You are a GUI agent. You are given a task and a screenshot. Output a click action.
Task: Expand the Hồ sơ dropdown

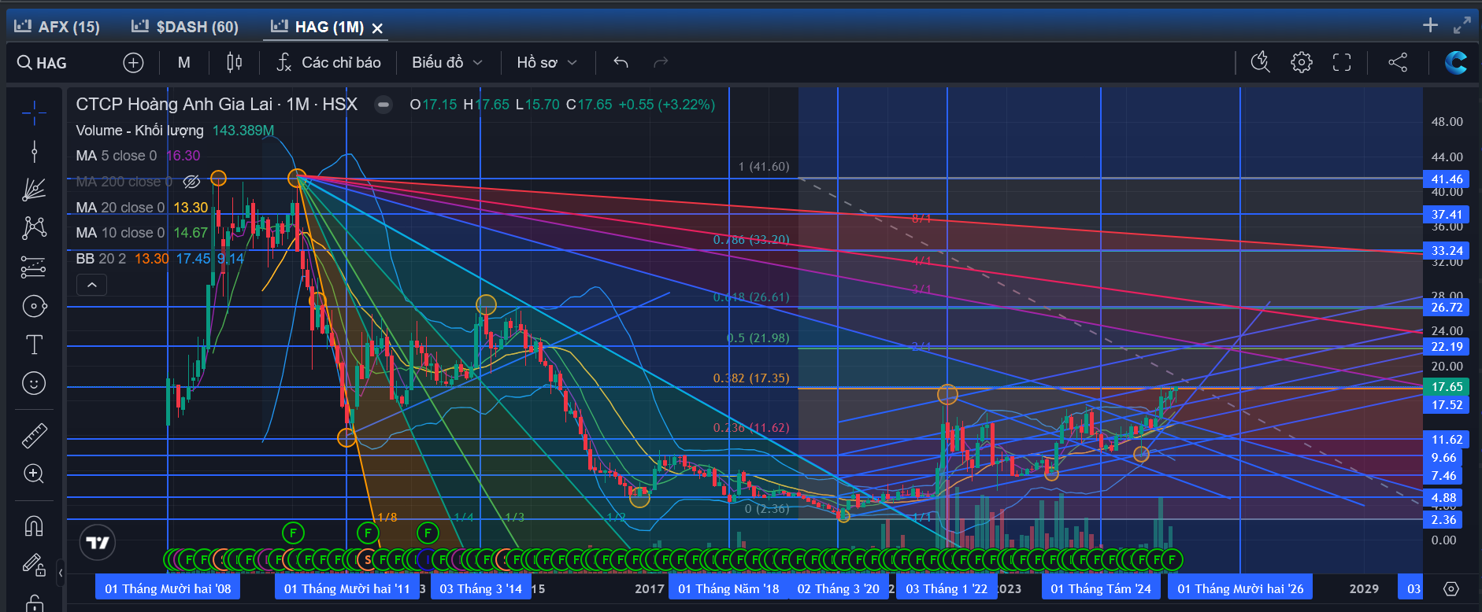pyautogui.click(x=547, y=62)
